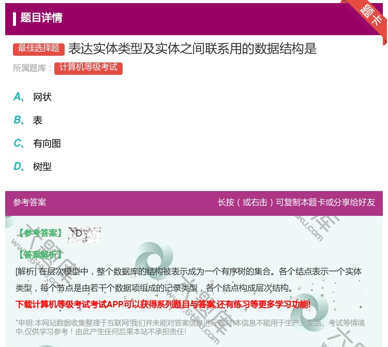The width and height of the screenshot is (388, 347).
Task: Click the 参考答案 section heading
Action: point(29,202)
